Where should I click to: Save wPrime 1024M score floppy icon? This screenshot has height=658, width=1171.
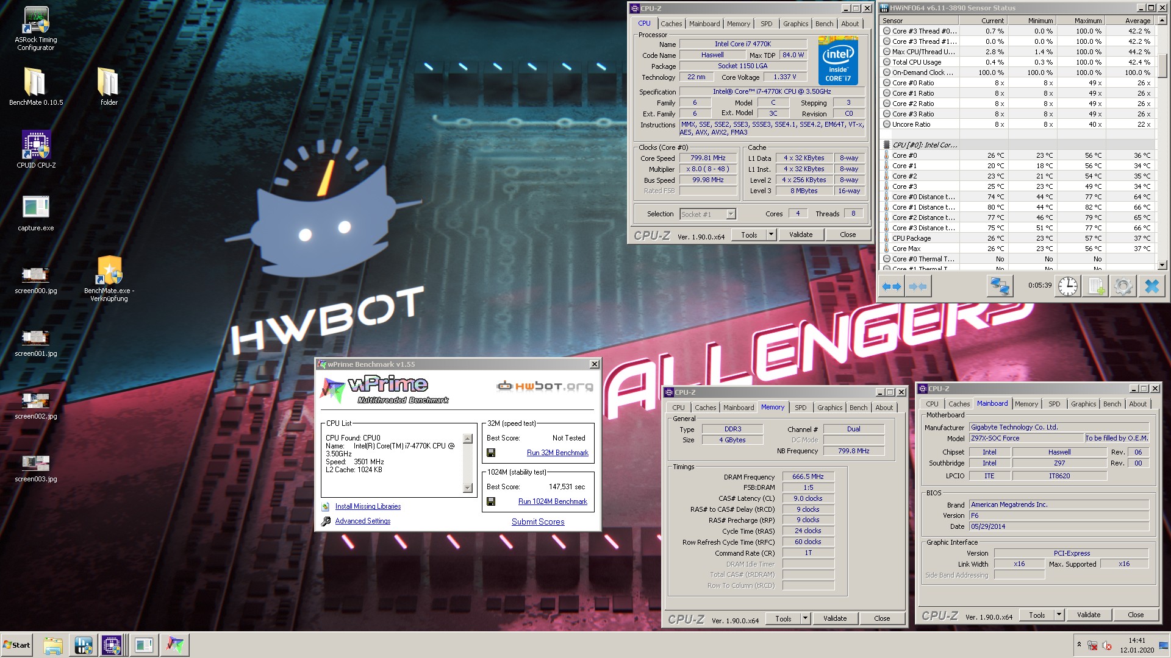point(491,501)
